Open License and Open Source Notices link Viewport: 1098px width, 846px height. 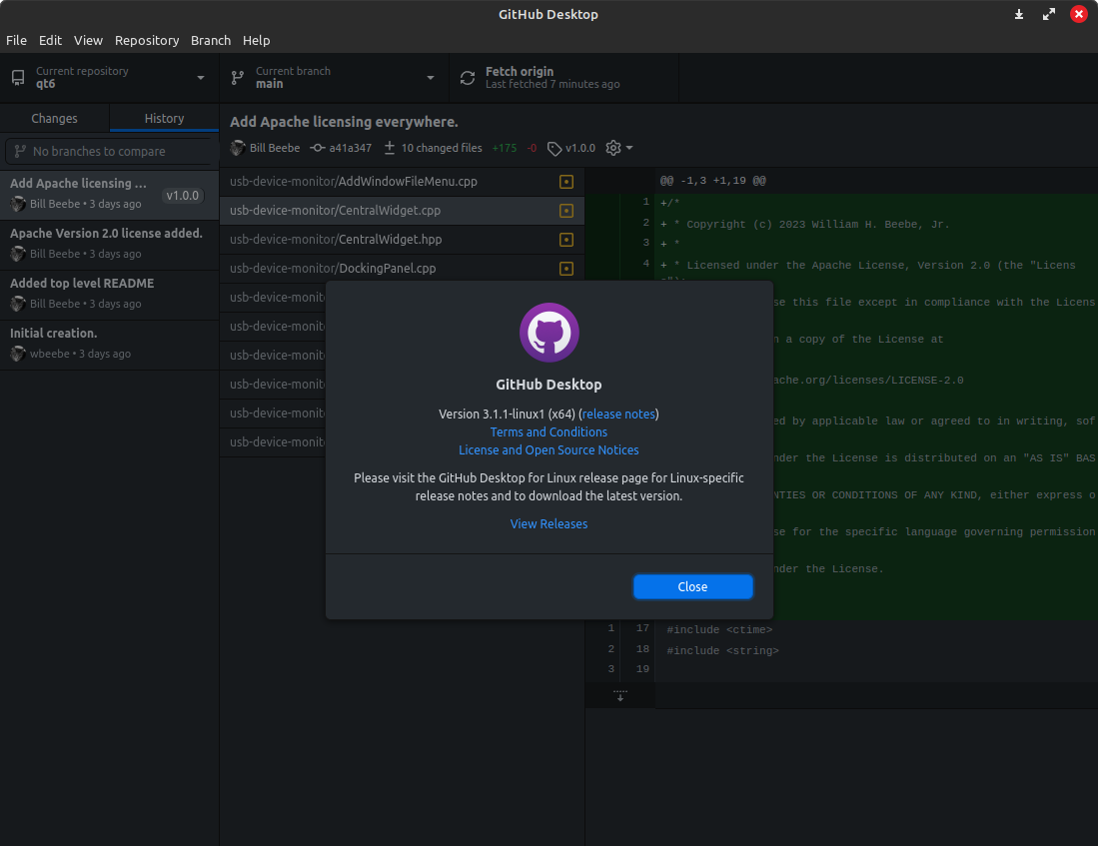tap(549, 450)
